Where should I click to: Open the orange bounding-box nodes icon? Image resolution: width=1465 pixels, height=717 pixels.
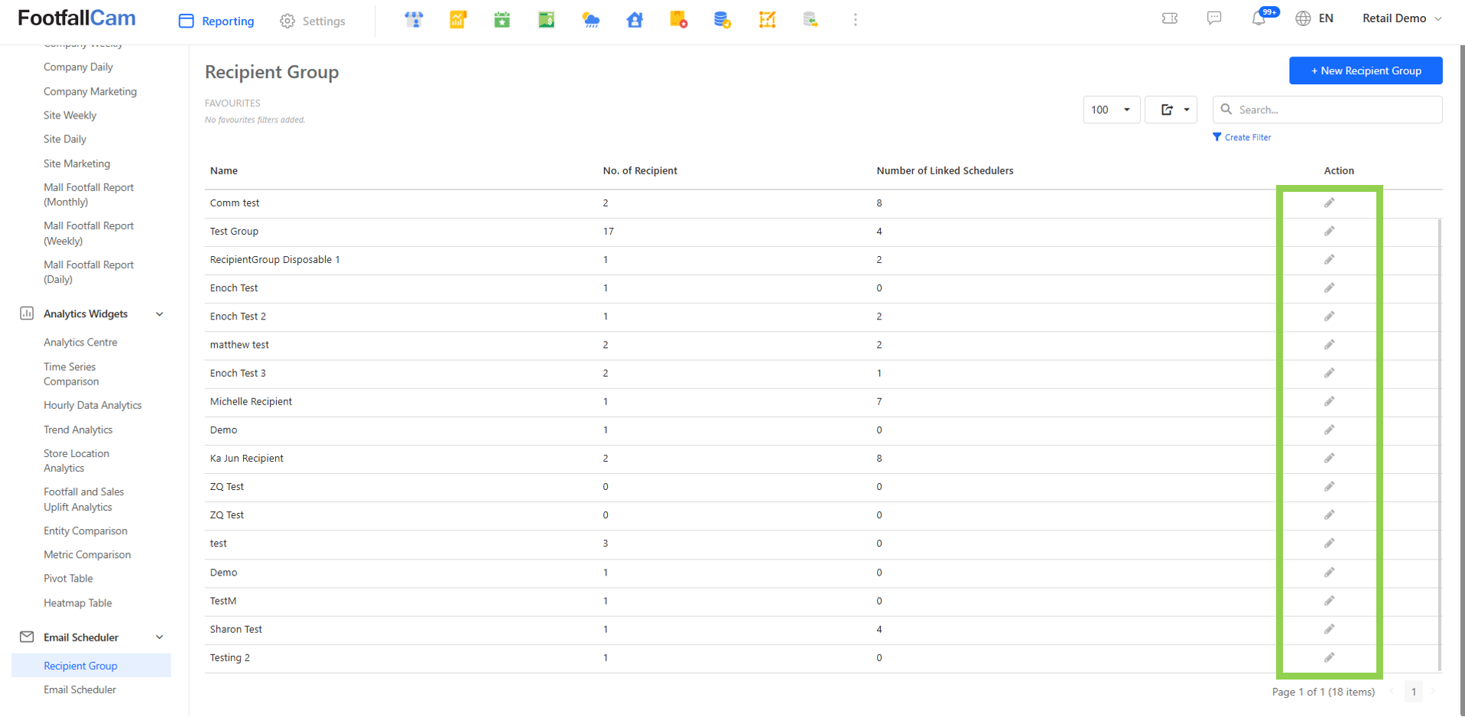click(x=767, y=20)
